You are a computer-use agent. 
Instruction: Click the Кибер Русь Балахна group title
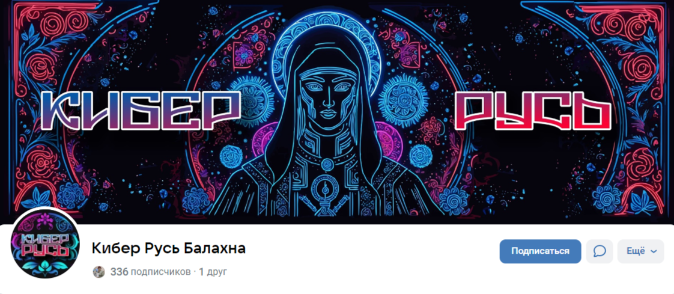(x=168, y=248)
